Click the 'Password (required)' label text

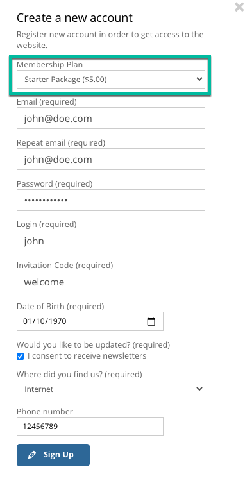coord(55,184)
